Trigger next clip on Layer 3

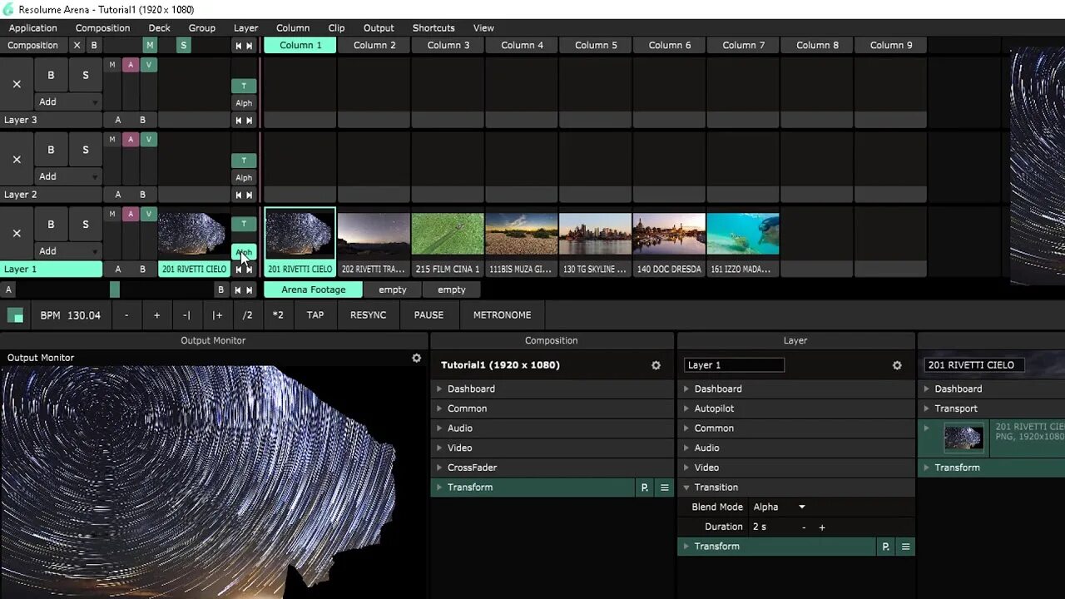point(249,120)
